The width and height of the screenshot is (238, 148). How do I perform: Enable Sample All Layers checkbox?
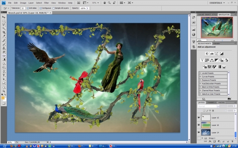click(x=54, y=8)
